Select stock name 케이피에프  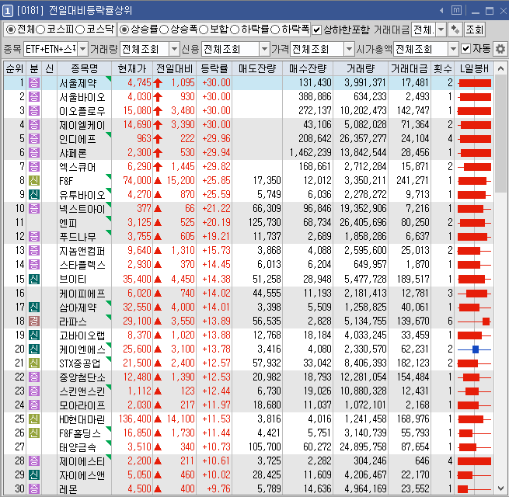82,294
